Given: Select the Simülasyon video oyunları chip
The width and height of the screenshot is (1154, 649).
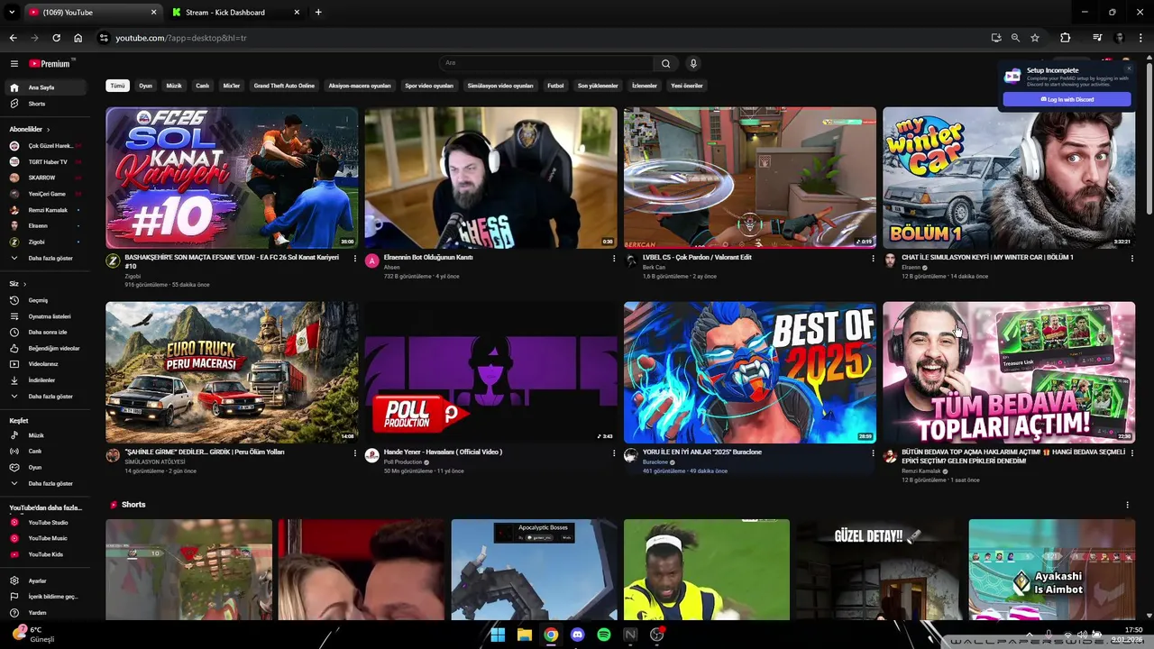Looking at the screenshot, I should (500, 86).
